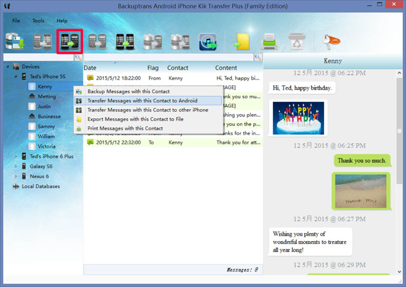The width and height of the screenshot is (406, 287).
Task: Click the greyed recycle bin delete icon
Action: (x=297, y=41)
